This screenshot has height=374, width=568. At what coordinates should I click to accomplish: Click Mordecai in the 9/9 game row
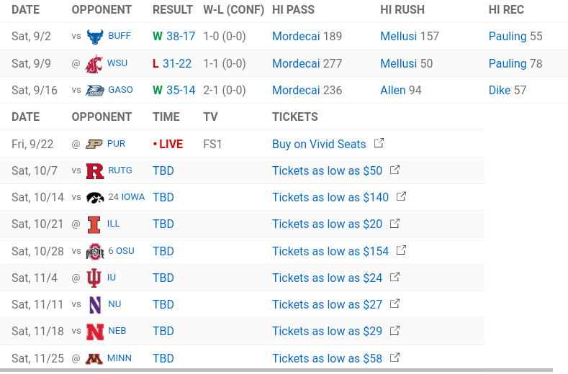(296, 63)
